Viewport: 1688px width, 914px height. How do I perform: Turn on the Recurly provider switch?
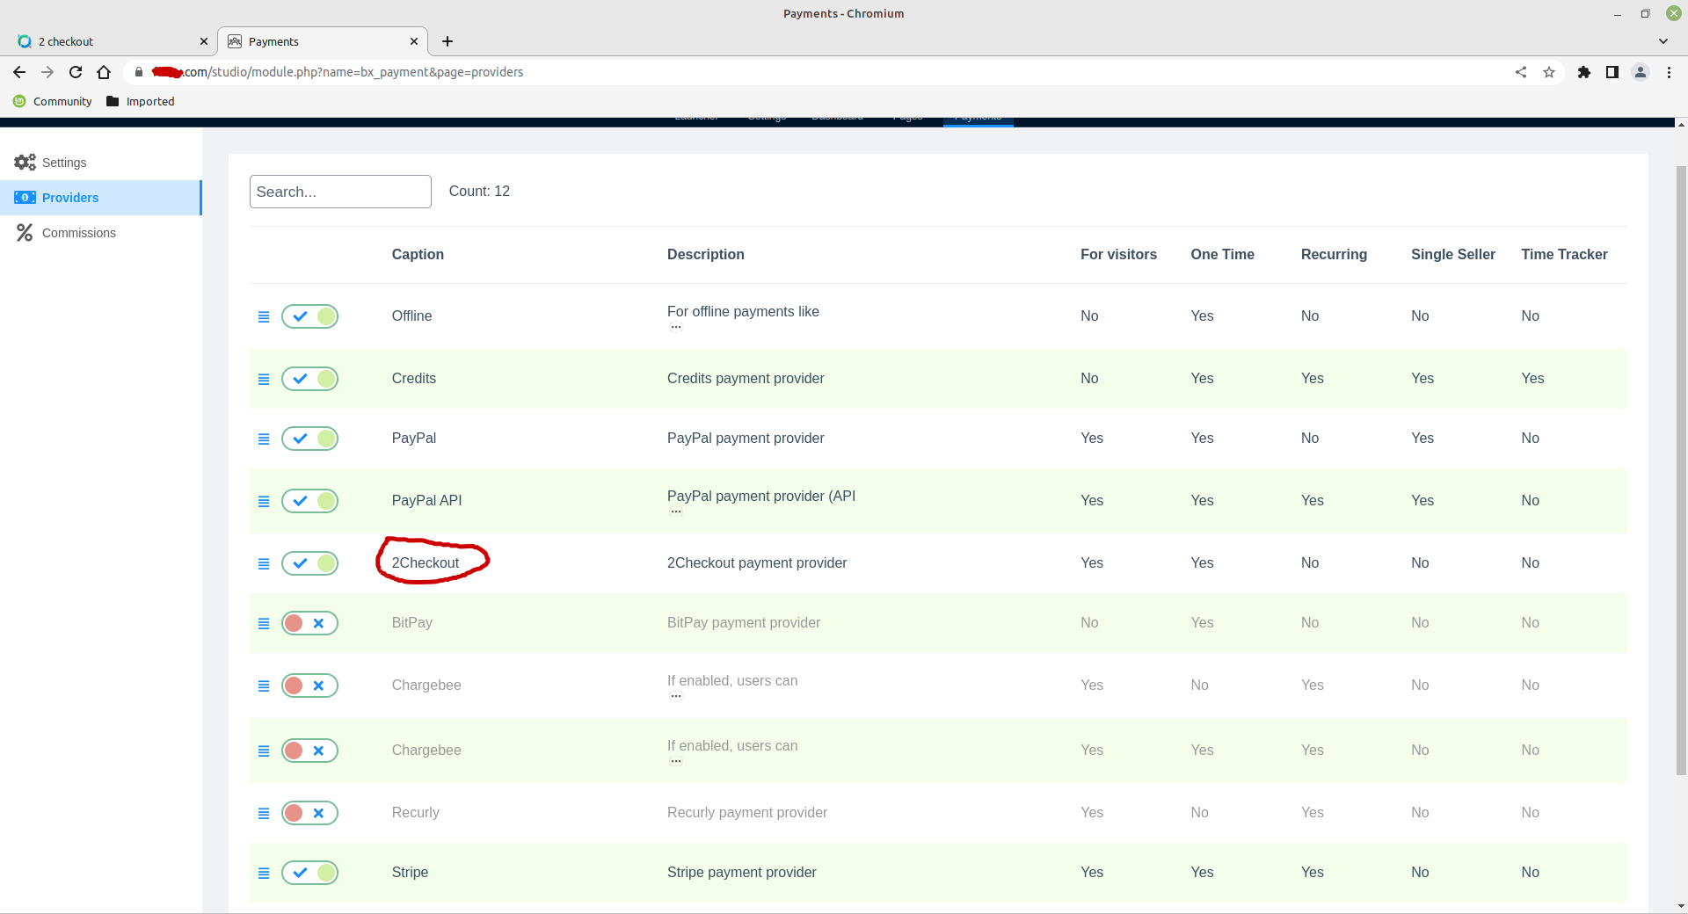tap(309, 813)
